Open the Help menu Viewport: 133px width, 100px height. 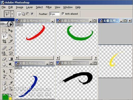[78, 7]
